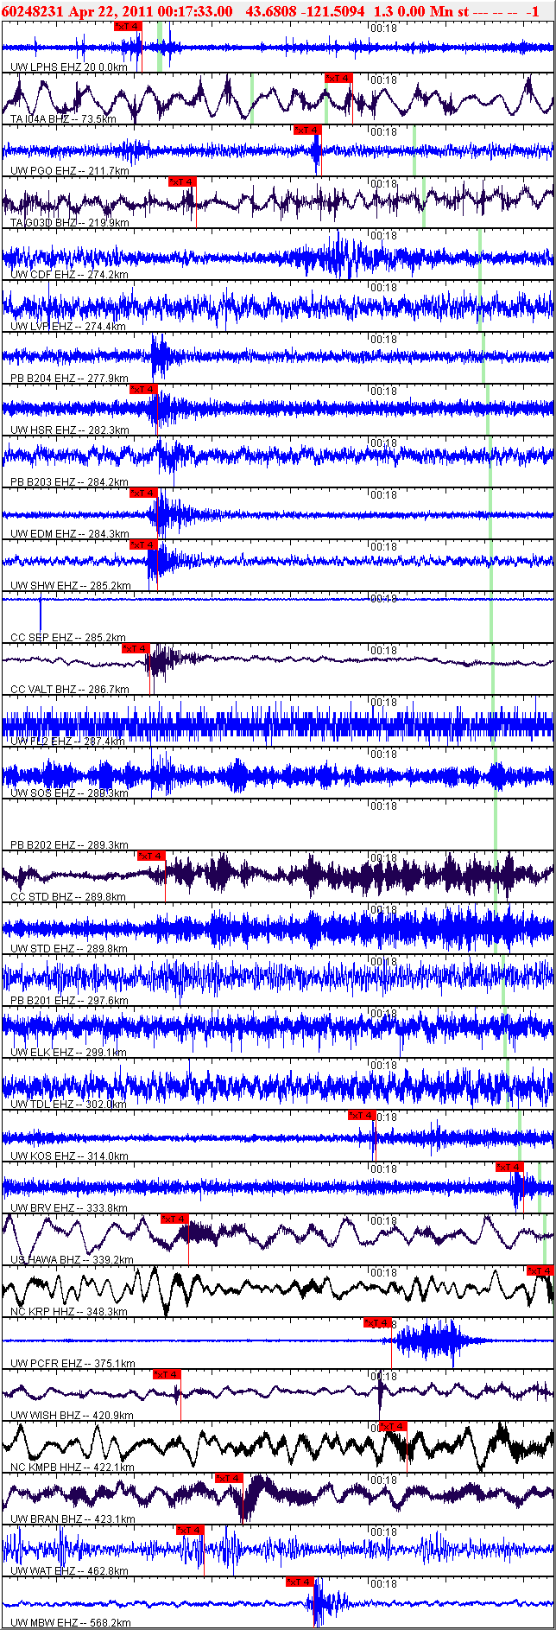The width and height of the screenshot is (556, 1630).
Task: Click the red pick marker on UW PGO trace
Action: 307,131
